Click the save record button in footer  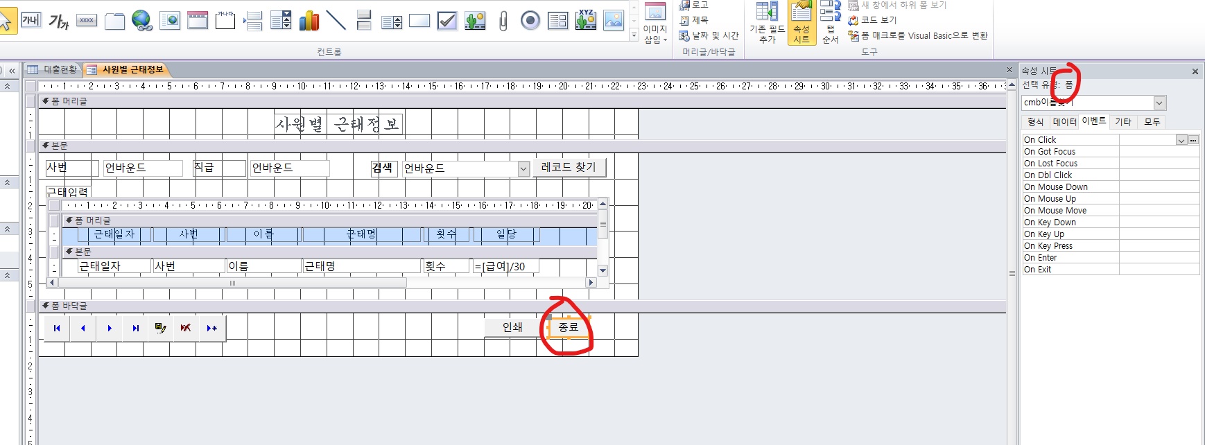click(x=160, y=328)
